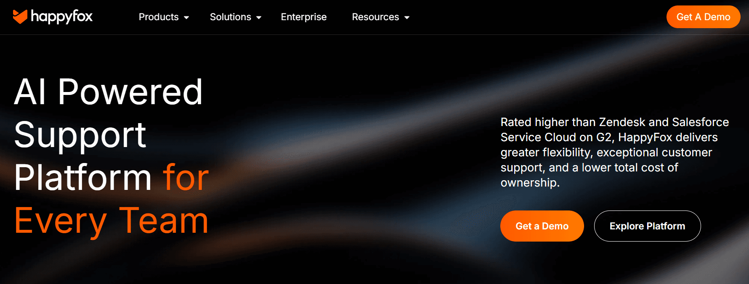Open the Solutions menu
The height and width of the screenshot is (284, 749).
230,17
